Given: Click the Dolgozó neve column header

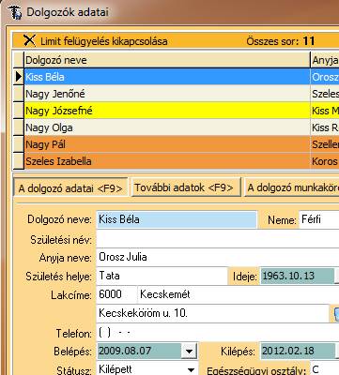Looking at the screenshot, I should [167, 60].
